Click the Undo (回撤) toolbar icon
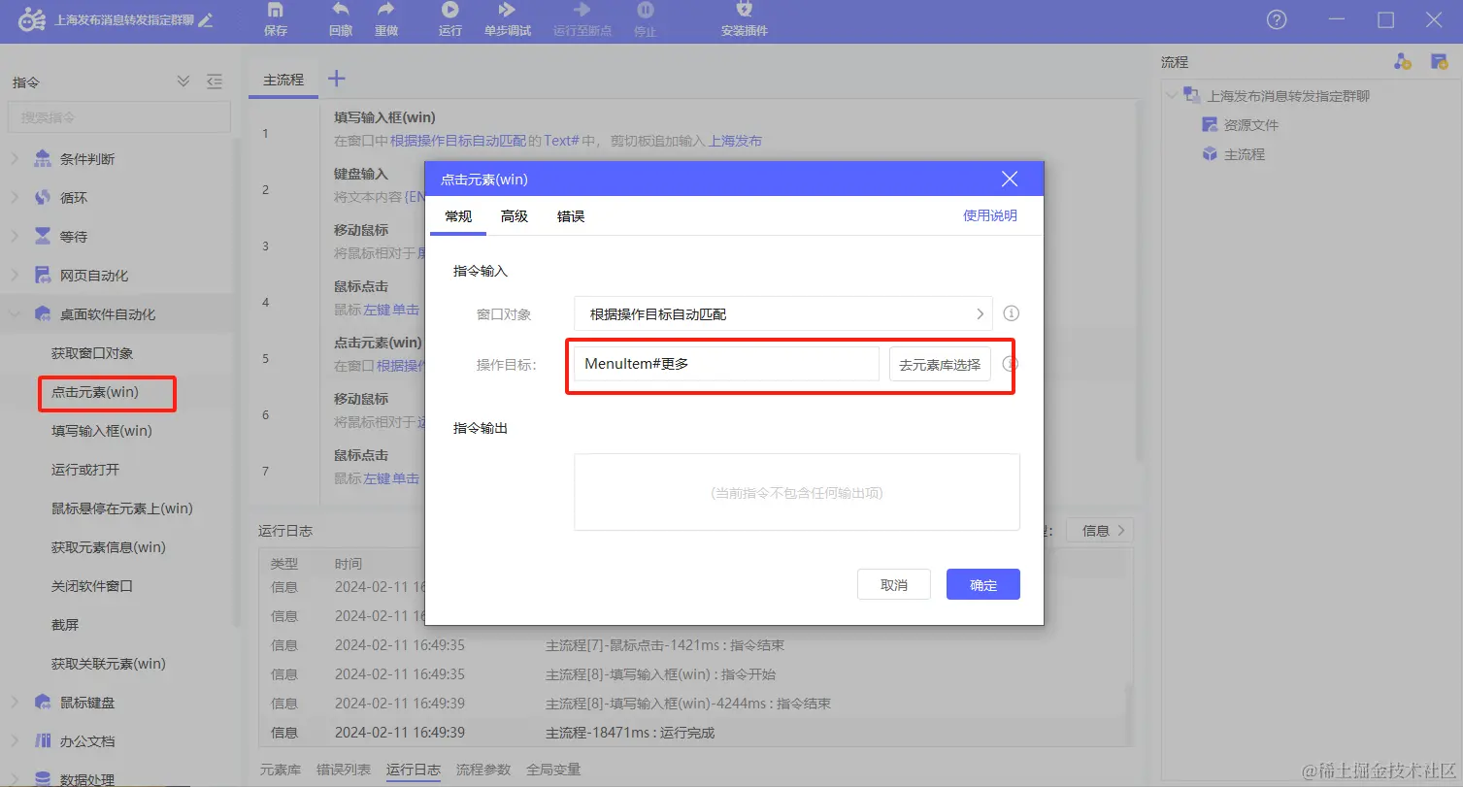The image size is (1463, 787). tap(341, 10)
